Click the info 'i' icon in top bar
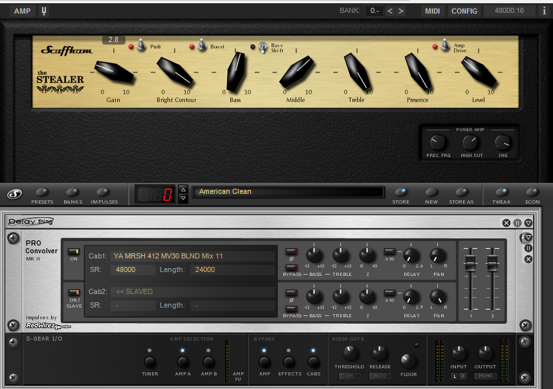Image resolution: width=553 pixels, height=389 pixels. pyautogui.click(x=544, y=11)
